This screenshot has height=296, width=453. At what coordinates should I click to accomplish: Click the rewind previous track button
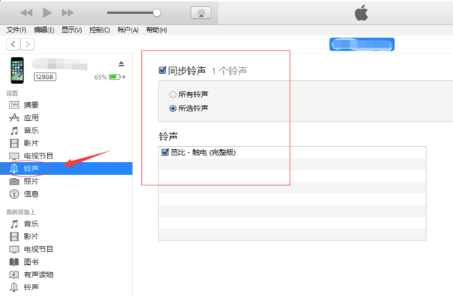pyautogui.click(x=26, y=13)
